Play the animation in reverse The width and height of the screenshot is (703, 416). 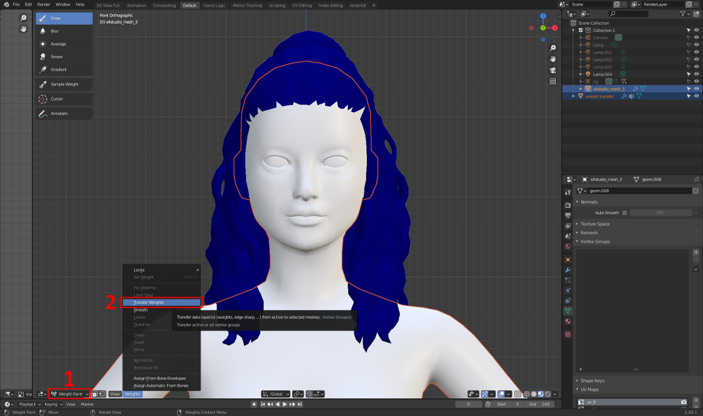point(278,404)
